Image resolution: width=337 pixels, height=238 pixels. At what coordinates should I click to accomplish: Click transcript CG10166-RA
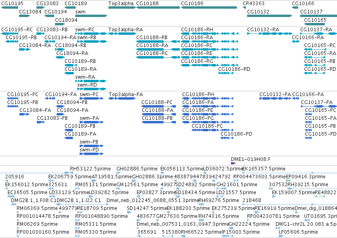click(x=308, y=37)
